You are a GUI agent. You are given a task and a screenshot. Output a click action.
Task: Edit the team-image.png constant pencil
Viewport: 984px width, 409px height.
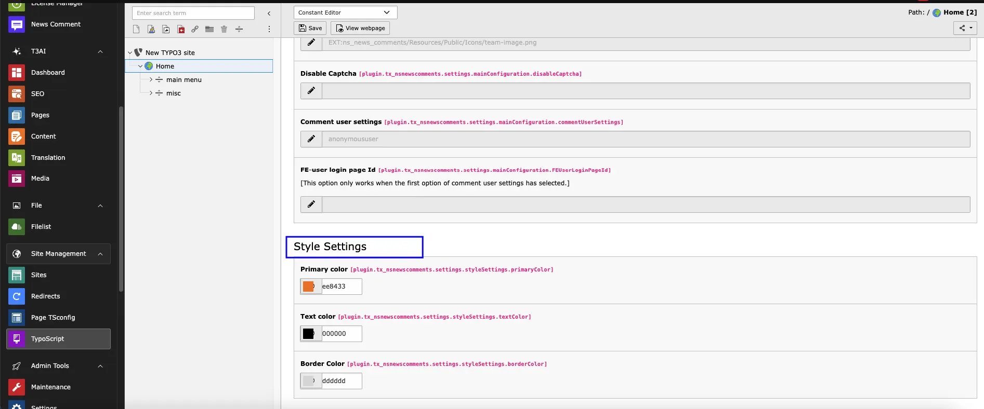tap(311, 43)
